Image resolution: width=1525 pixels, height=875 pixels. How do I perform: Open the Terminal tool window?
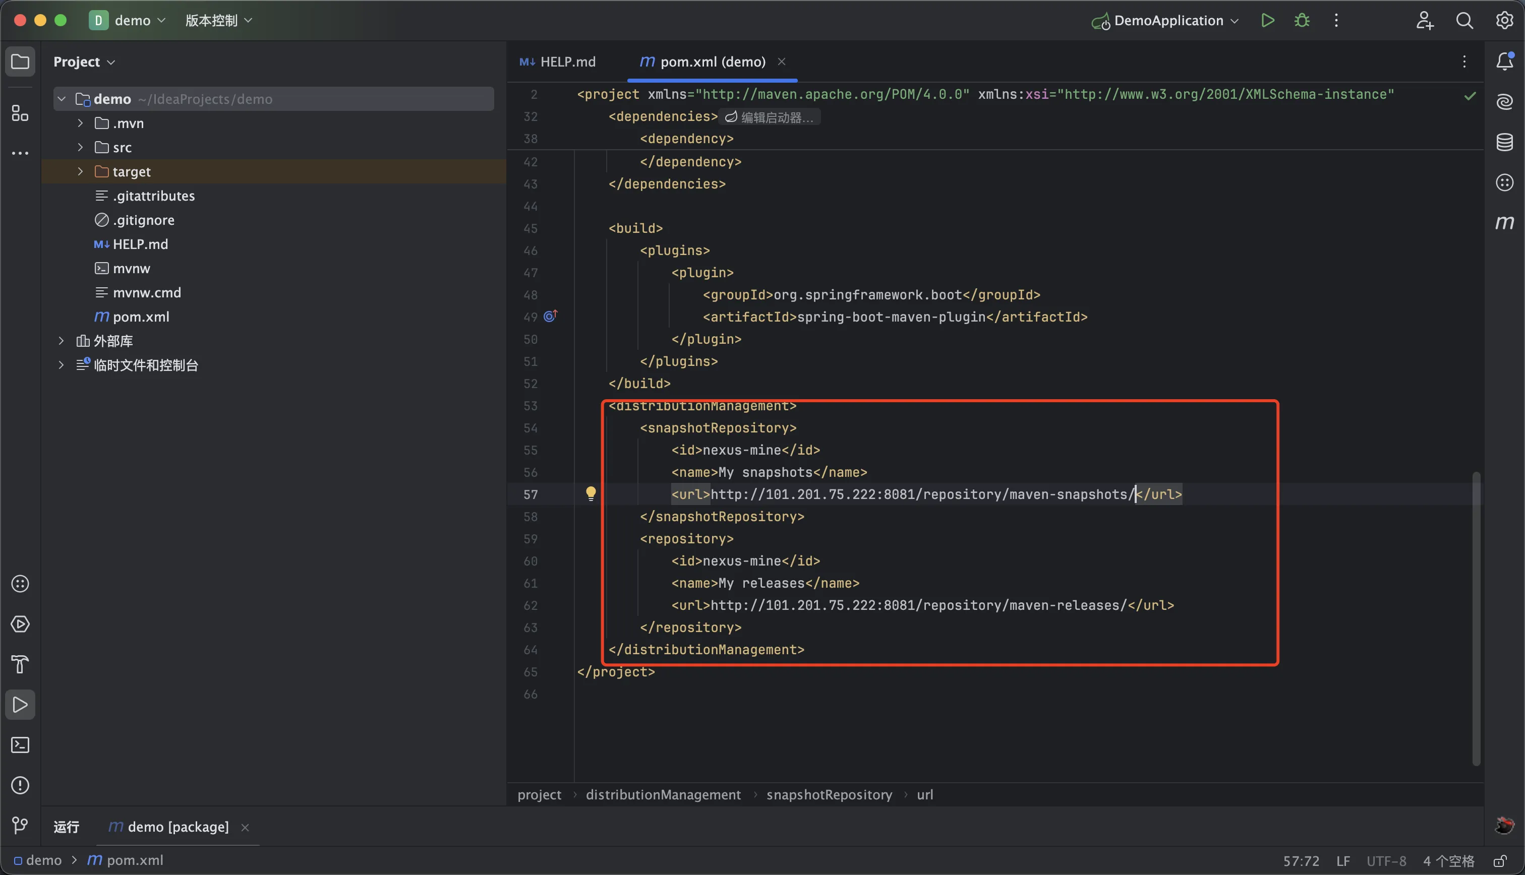pyautogui.click(x=21, y=745)
